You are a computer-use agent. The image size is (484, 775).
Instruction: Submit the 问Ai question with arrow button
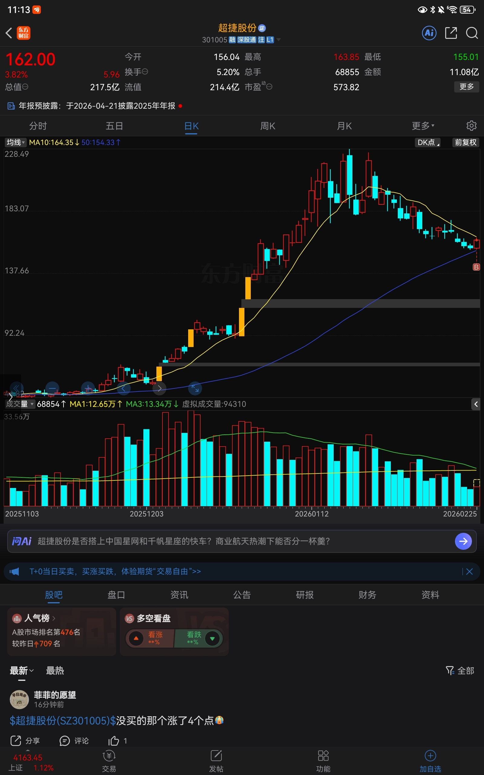tap(463, 541)
